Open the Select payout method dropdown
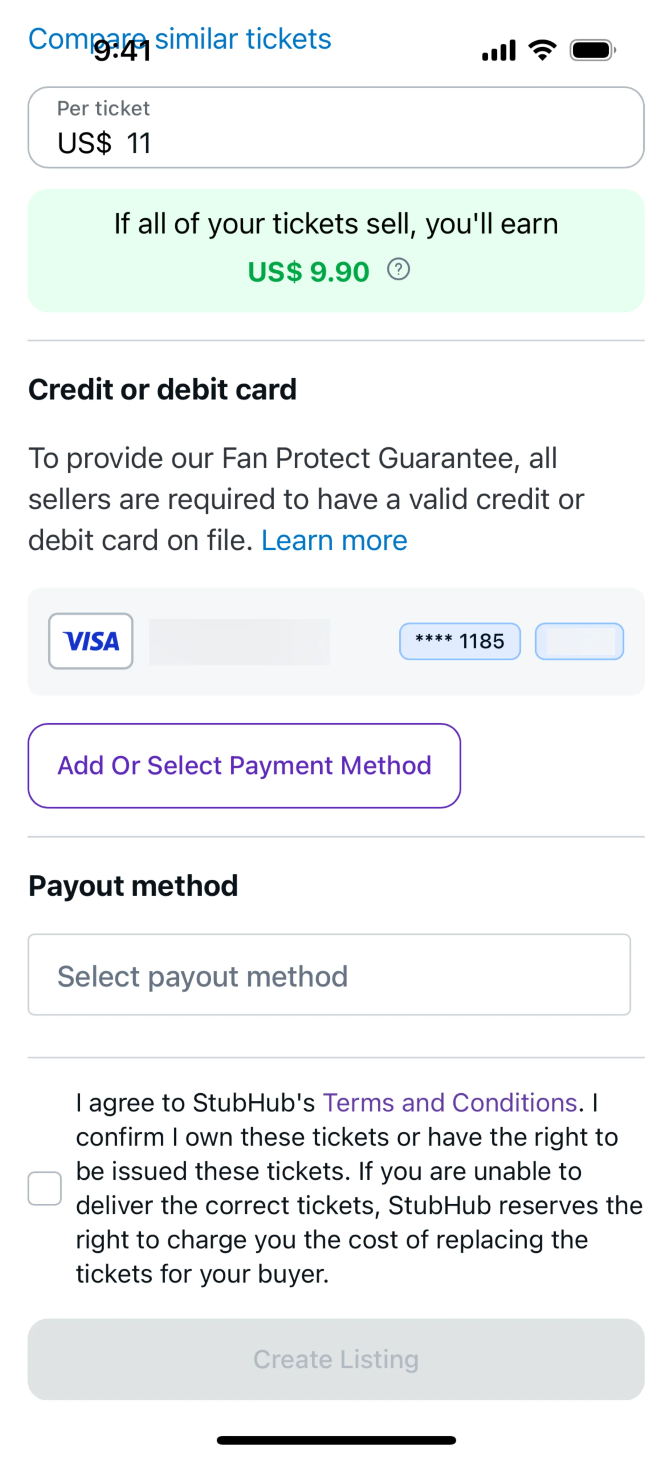This screenshot has width=672, height=1458. (329, 975)
